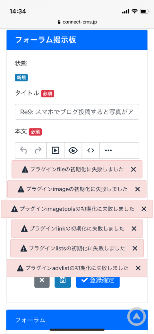
Task: Tap the connect-cms.jp address bar
Action: pyautogui.click(x=78, y=22)
